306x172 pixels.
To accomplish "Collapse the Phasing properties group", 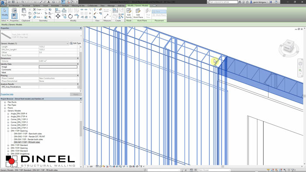I will (x=78, y=76).
